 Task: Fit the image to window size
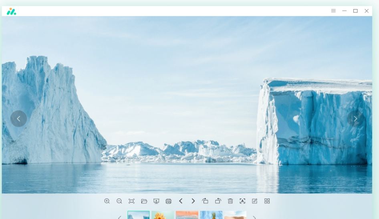tap(131, 201)
